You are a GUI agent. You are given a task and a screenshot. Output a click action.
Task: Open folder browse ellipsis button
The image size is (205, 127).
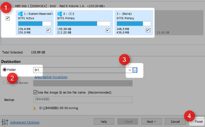tap(135, 70)
